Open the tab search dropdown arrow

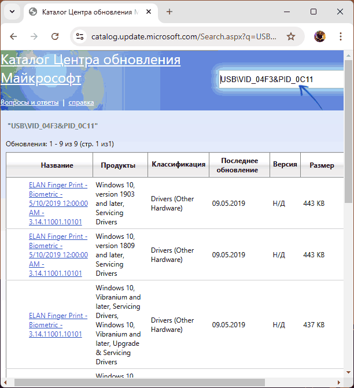point(12,12)
